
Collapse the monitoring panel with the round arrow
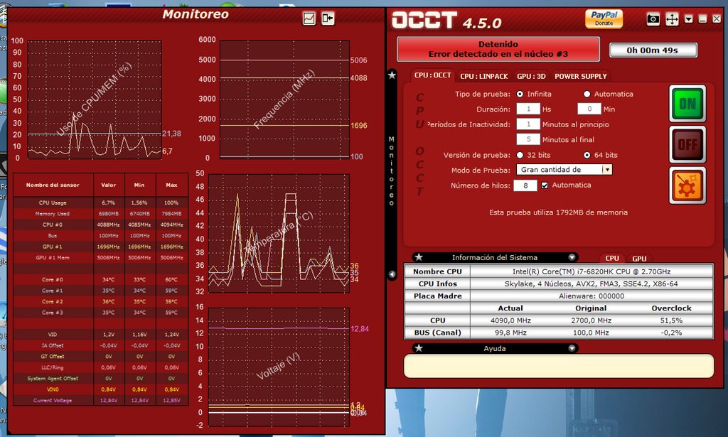(x=392, y=274)
